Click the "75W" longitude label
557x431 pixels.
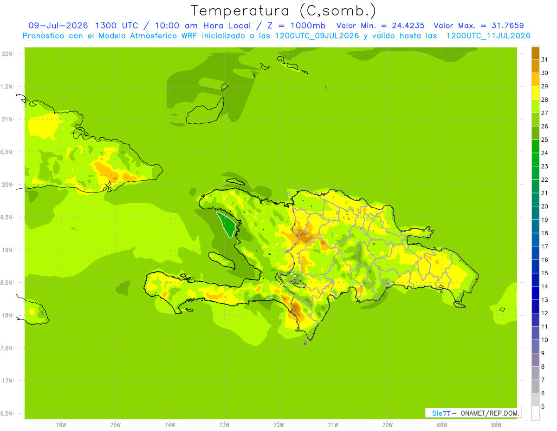[x=116, y=424]
